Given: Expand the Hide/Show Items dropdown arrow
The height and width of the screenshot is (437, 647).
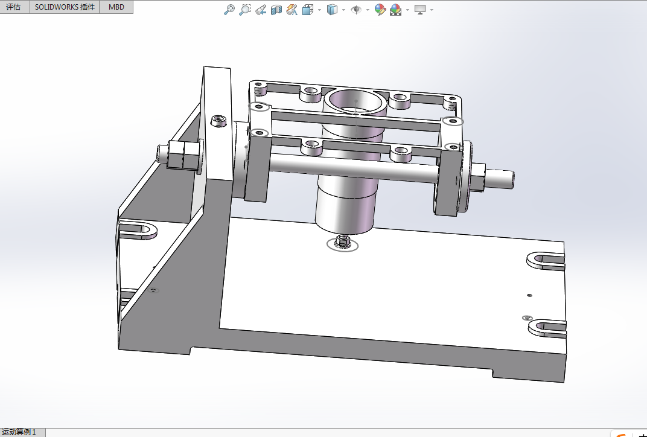Looking at the screenshot, I should coord(368,10).
